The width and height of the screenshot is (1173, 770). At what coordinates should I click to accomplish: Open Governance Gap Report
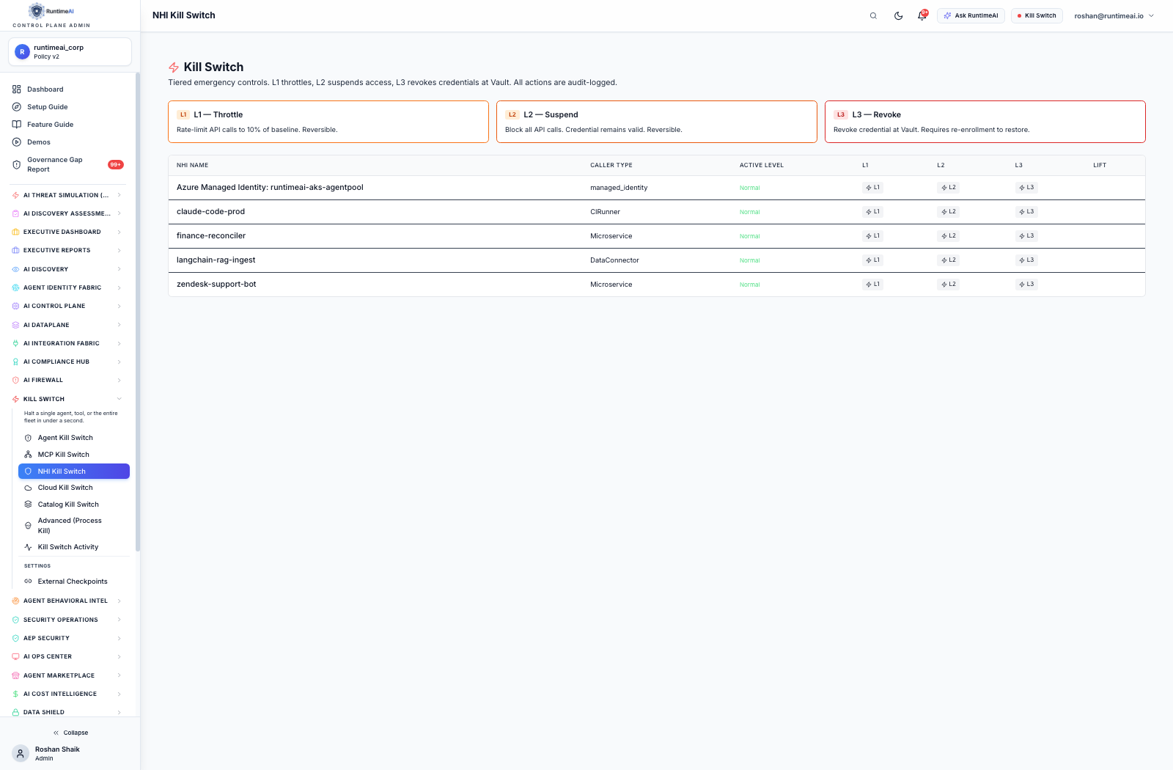68,164
